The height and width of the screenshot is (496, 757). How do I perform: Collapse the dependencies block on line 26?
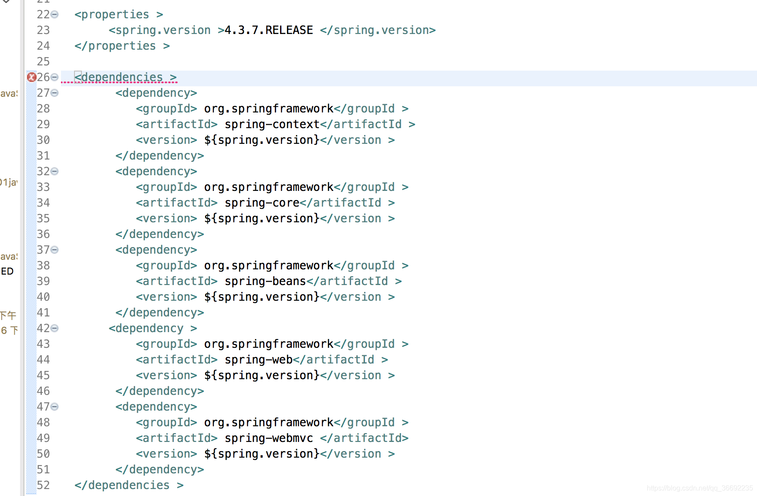click(54, 78)
